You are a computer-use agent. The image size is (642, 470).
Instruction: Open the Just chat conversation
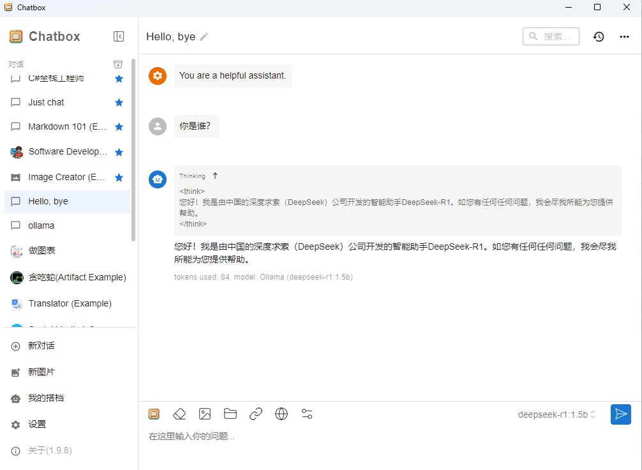67,102
